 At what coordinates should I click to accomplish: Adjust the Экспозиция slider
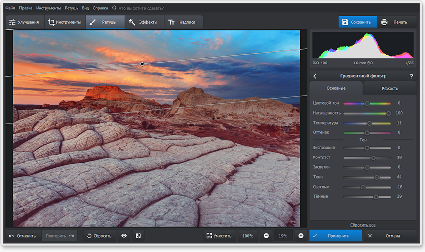(x=367, y=148)
